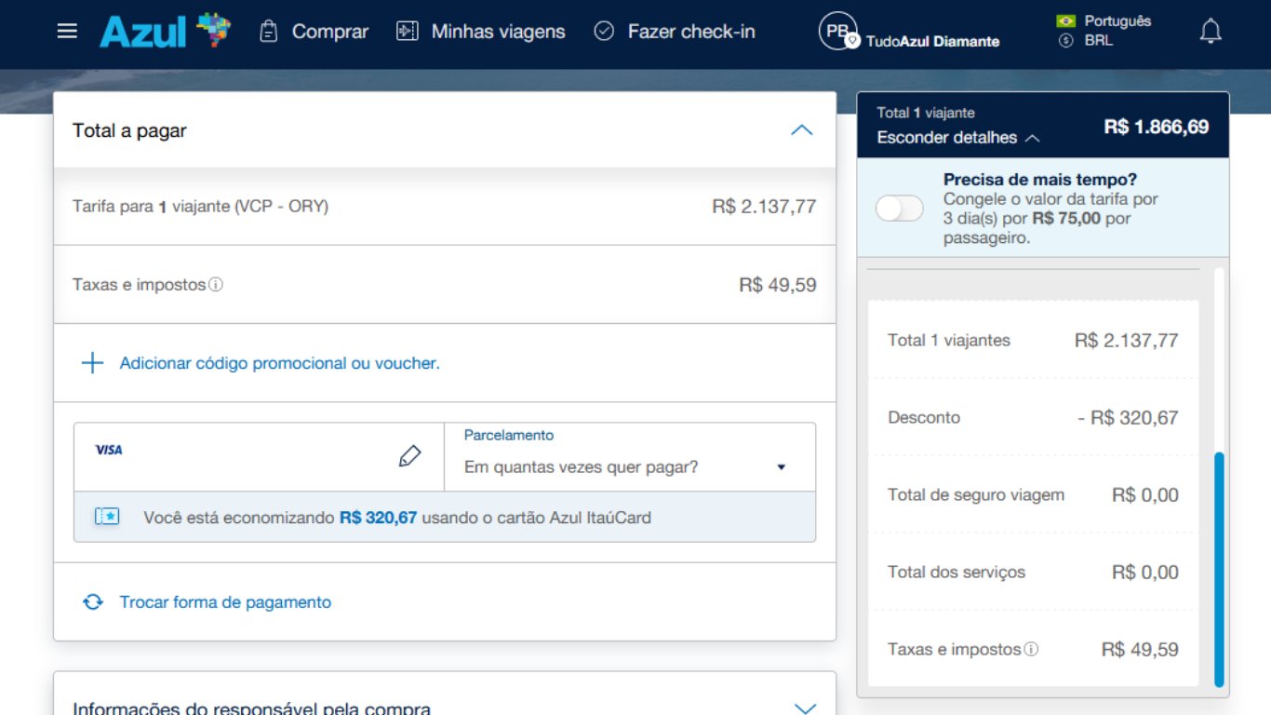Click Tarifa para 1 viajante (VCP - ORY)
This screenshot has height=715, width=1271.
(x=200, y=207)
